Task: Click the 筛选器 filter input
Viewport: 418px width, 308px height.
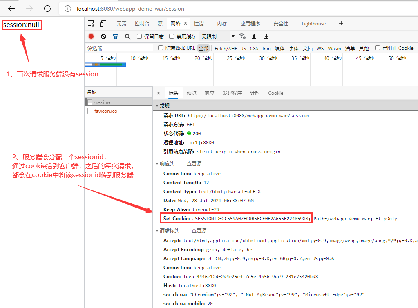Action: pos(119,48)
